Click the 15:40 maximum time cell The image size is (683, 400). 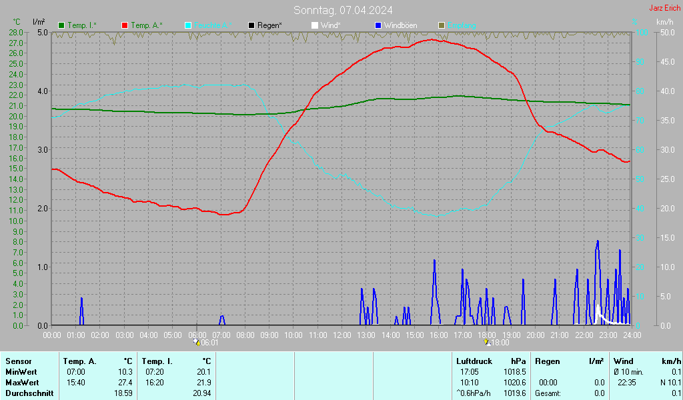coord(76,383)
